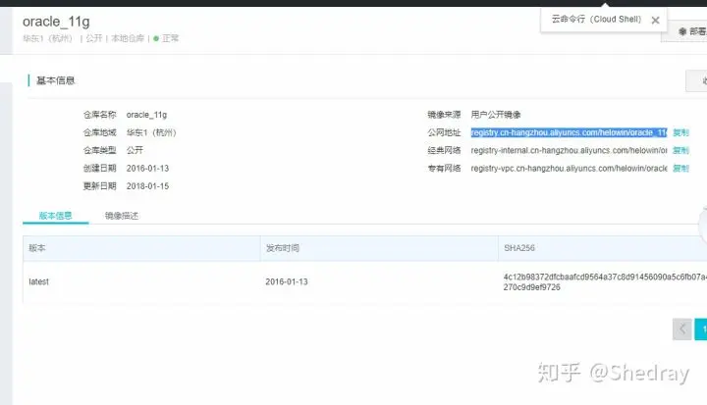The height and width of the screenshot is (405, 707).
Task: Select page 1 in pagination
Action: tap(701, 329)
